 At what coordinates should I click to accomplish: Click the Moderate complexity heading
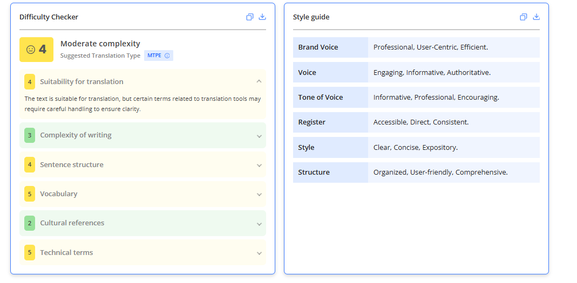pyautogui.click(x=100, y=44)
